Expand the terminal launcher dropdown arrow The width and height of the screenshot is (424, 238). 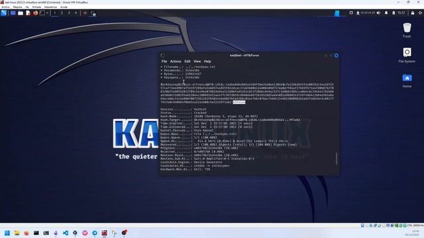[47, 13]
